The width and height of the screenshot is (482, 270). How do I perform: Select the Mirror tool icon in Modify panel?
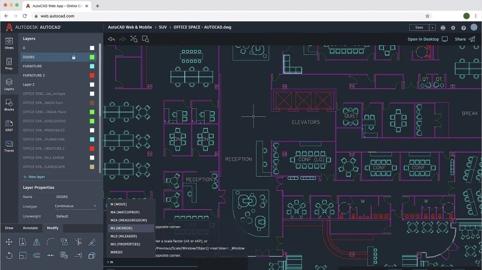pyautogui.click(x=36, y=242)
